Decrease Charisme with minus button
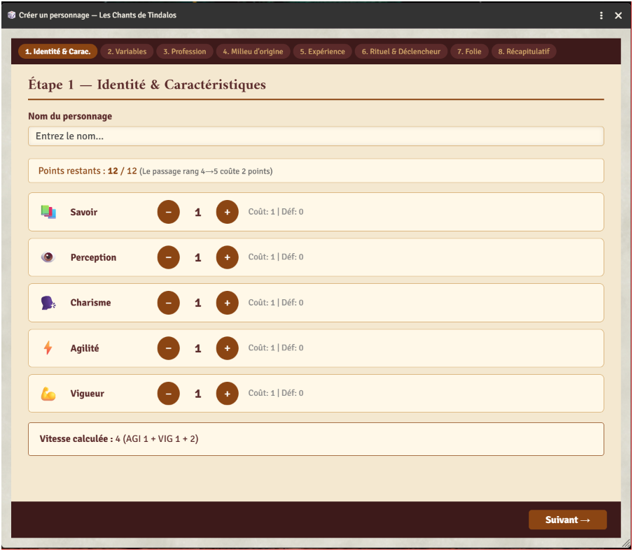The width and height of the screenshot is (633, 551). pyautogui.click(x=168, y=303)
